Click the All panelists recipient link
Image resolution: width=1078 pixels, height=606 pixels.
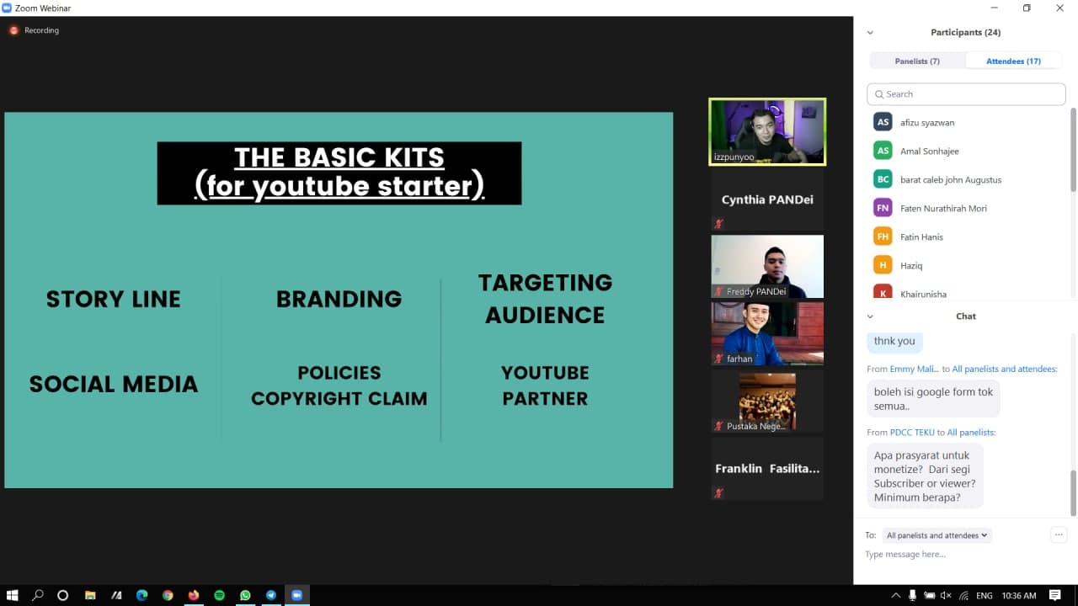click(x=971, y=432)
